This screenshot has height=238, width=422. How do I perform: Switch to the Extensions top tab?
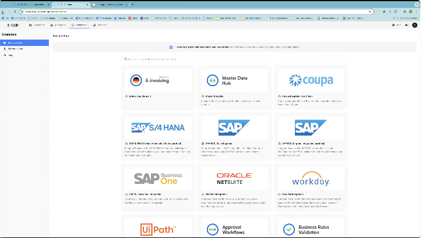(79, 25)
